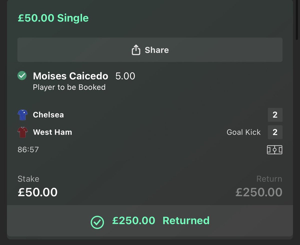Click the £50.00 stake amount

coord(37,192)
